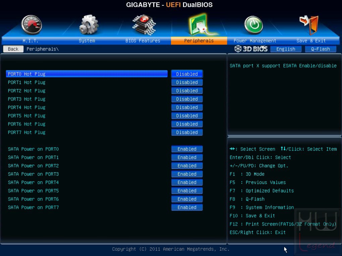Image resolution: width=342 pixels, height=256 pixels.
Task: Select the highlighted PORT0 Hot Plug row
Action: click(87, 74)
